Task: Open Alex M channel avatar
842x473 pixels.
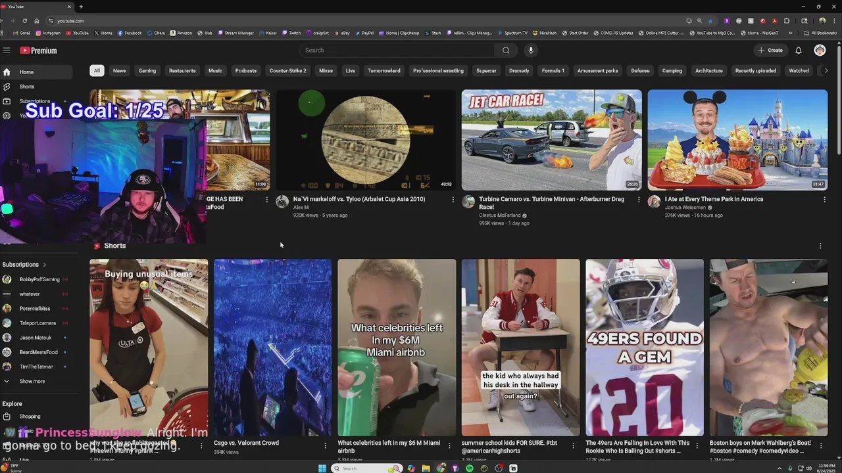Action: [282, 202]
